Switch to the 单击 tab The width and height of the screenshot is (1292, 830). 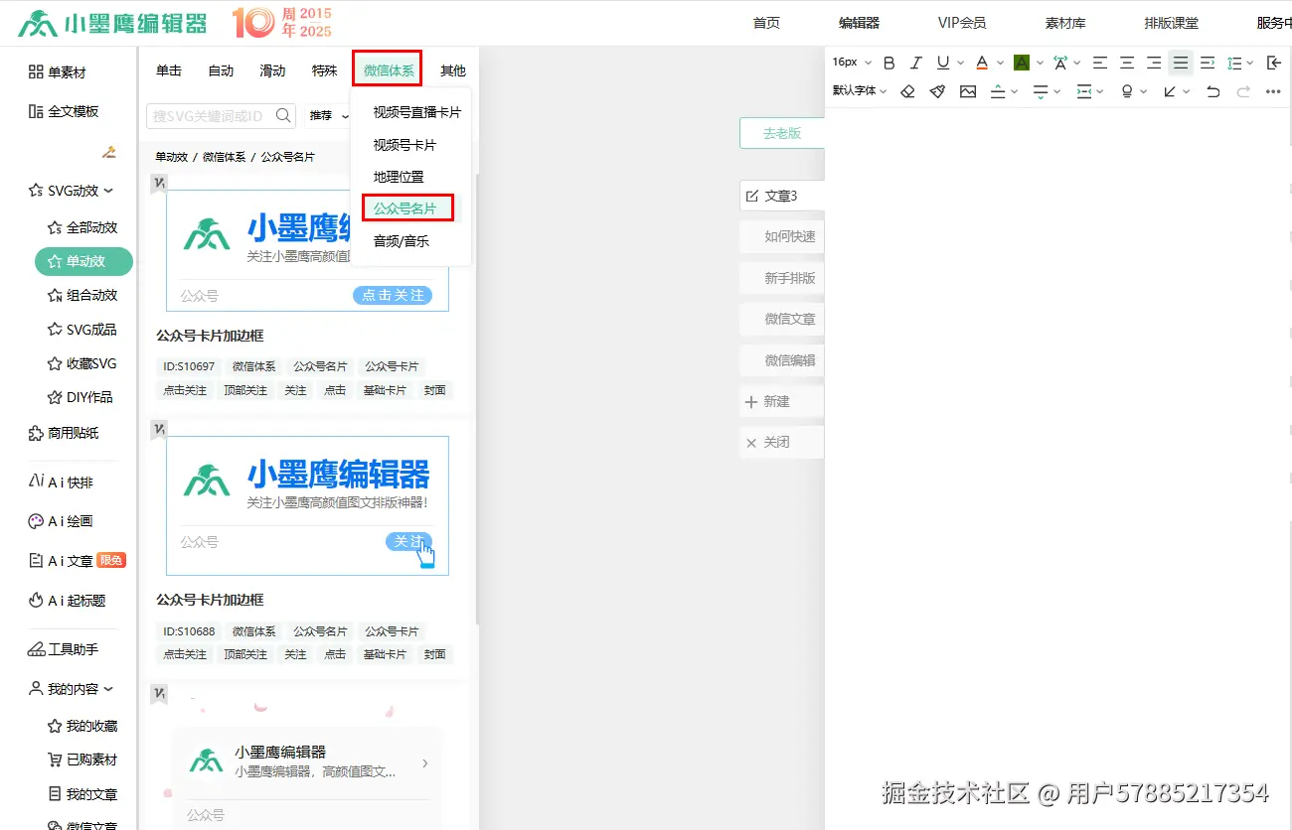coord(169,70)
